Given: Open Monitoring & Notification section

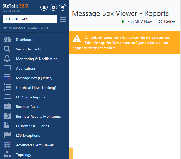Looking at the screenshot, I should click(x=37, y=59).
